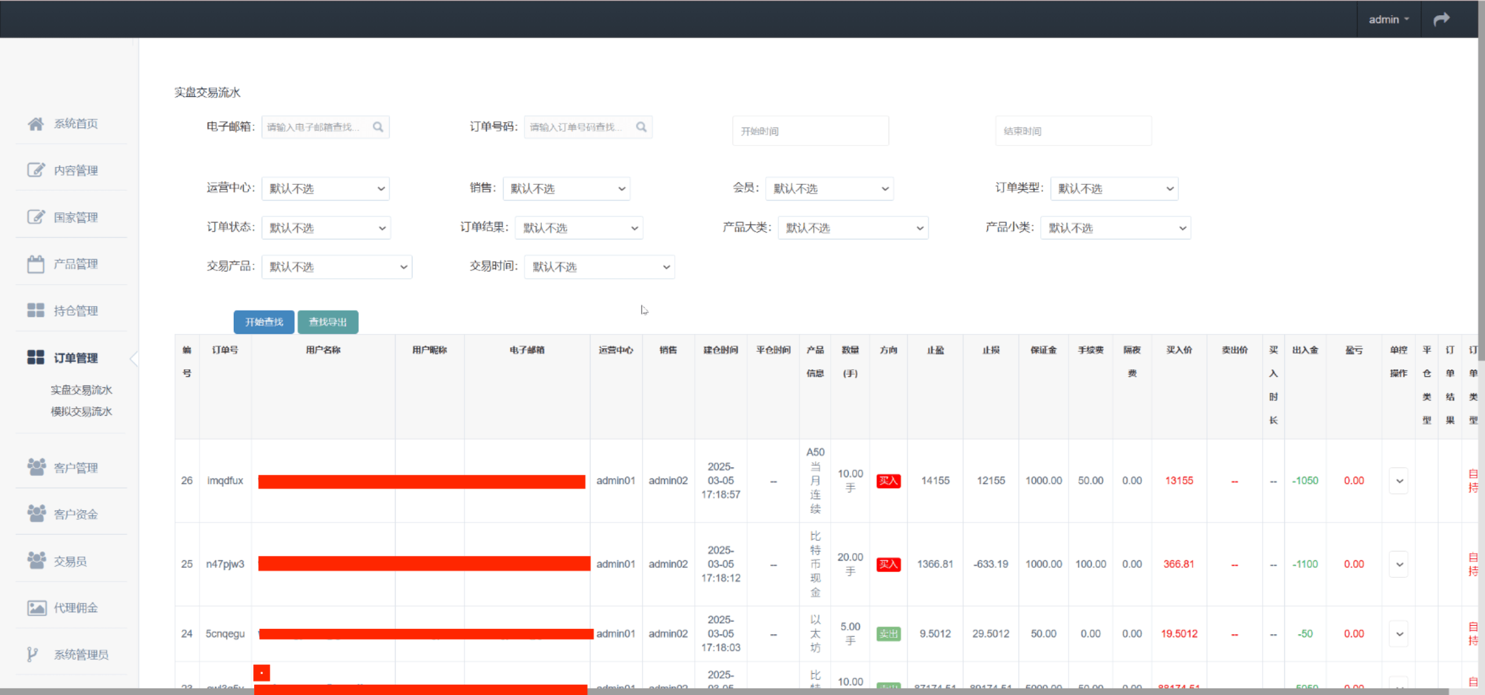Click the share arrow icon in top bar

click(1441, 20)
